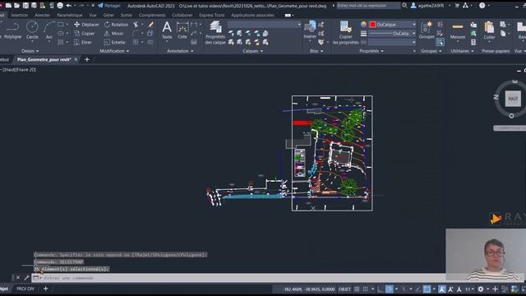
Task: Click the Etirer (stretch) tool
Action: [83, 42]
